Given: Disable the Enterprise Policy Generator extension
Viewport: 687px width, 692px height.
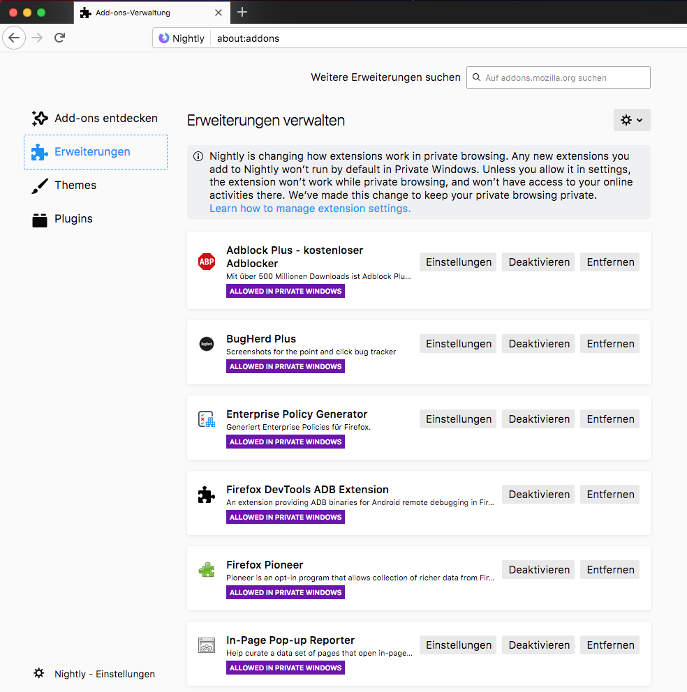Looking at the screenshot, I should pyautogui.click(x=538, y=419).
